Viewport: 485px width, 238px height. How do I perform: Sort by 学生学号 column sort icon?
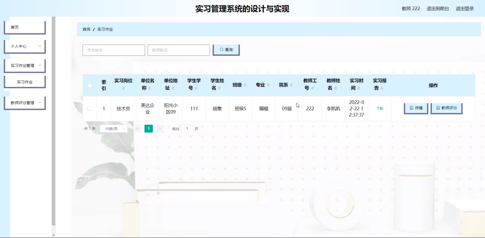[196, 88]
